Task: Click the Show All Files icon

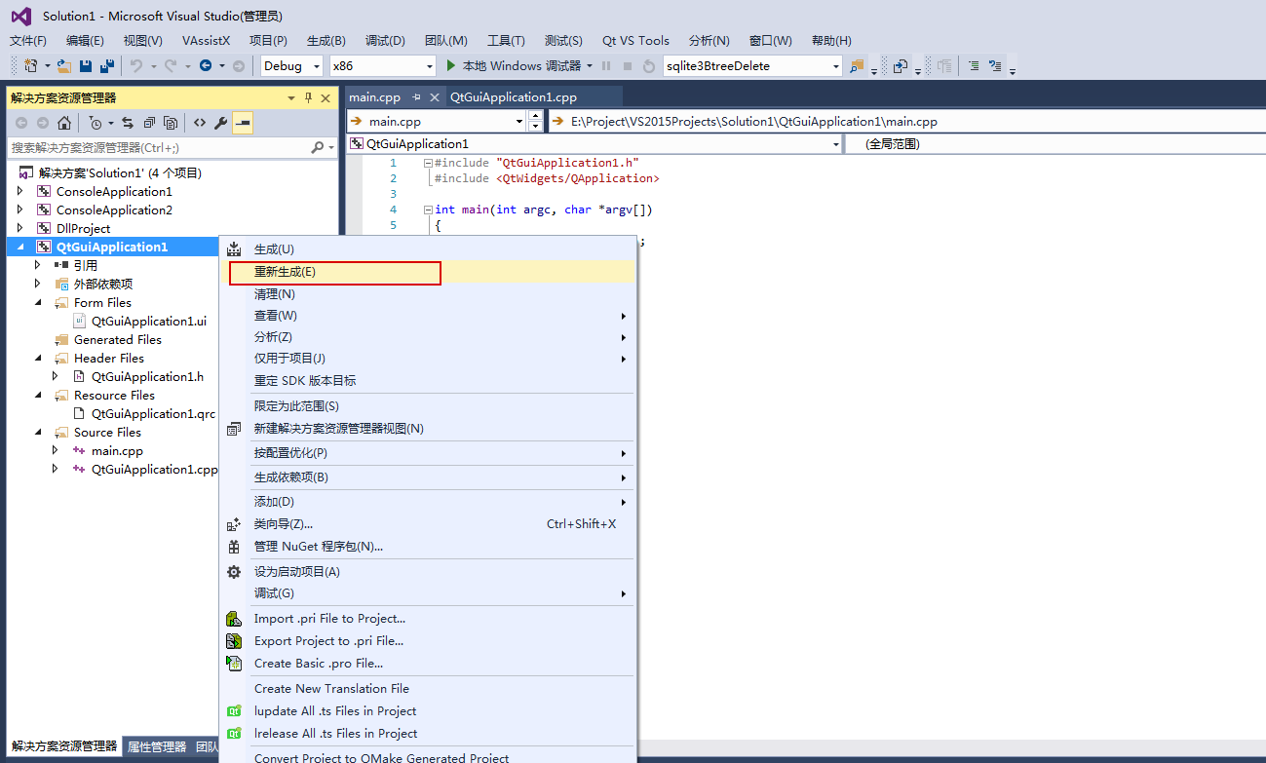Action: tap(171, 123)
